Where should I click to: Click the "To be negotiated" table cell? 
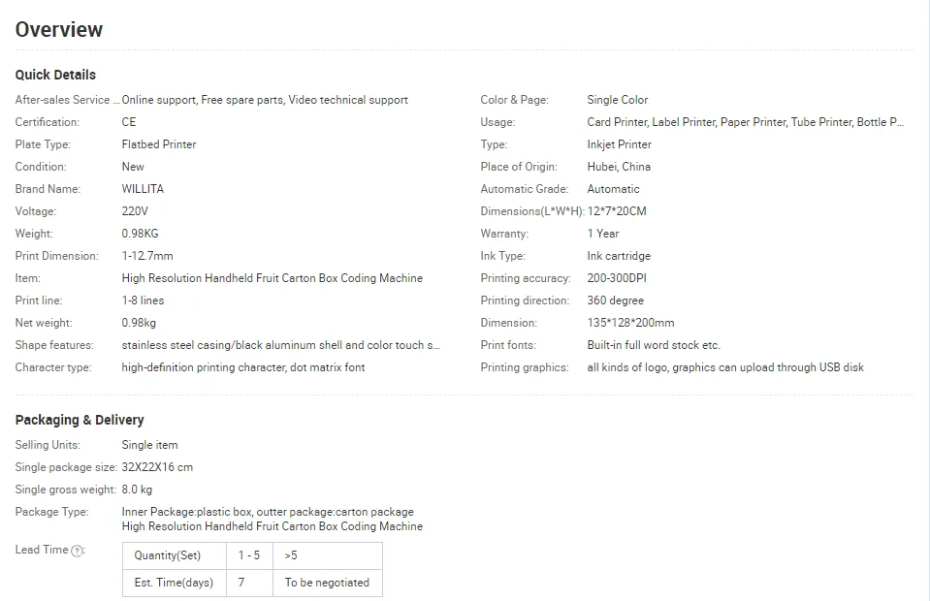click(x=328, y=584)
